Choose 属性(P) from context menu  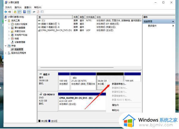point(115,105)
